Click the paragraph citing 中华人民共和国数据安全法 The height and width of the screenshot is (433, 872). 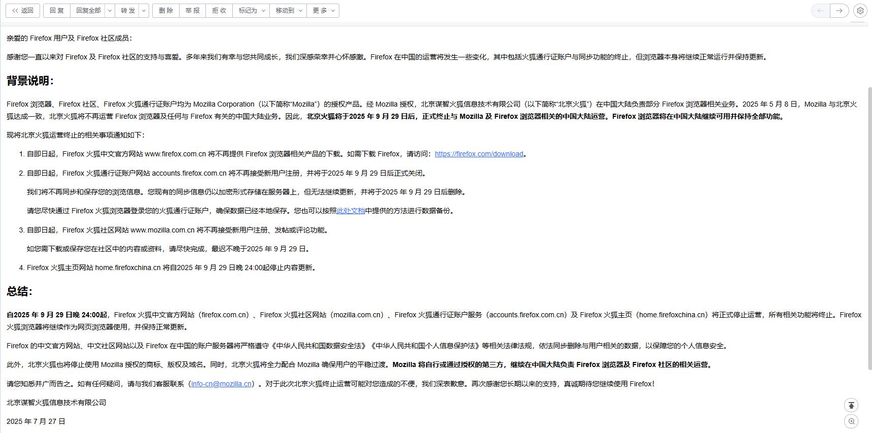[369, 346]
